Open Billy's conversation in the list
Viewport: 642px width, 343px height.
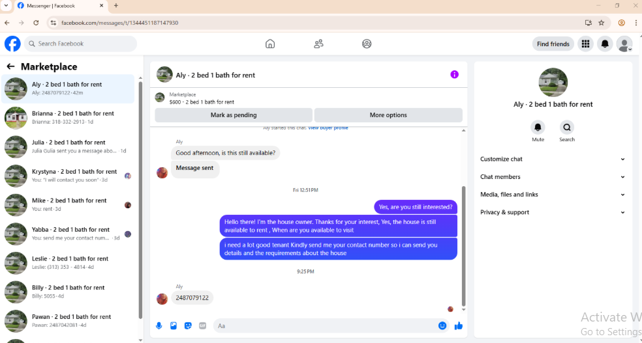pos(68,292)
